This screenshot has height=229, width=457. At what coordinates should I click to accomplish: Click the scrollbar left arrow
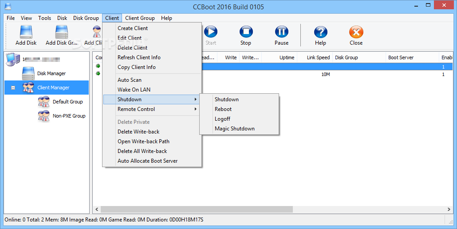[x=97, y=209]
